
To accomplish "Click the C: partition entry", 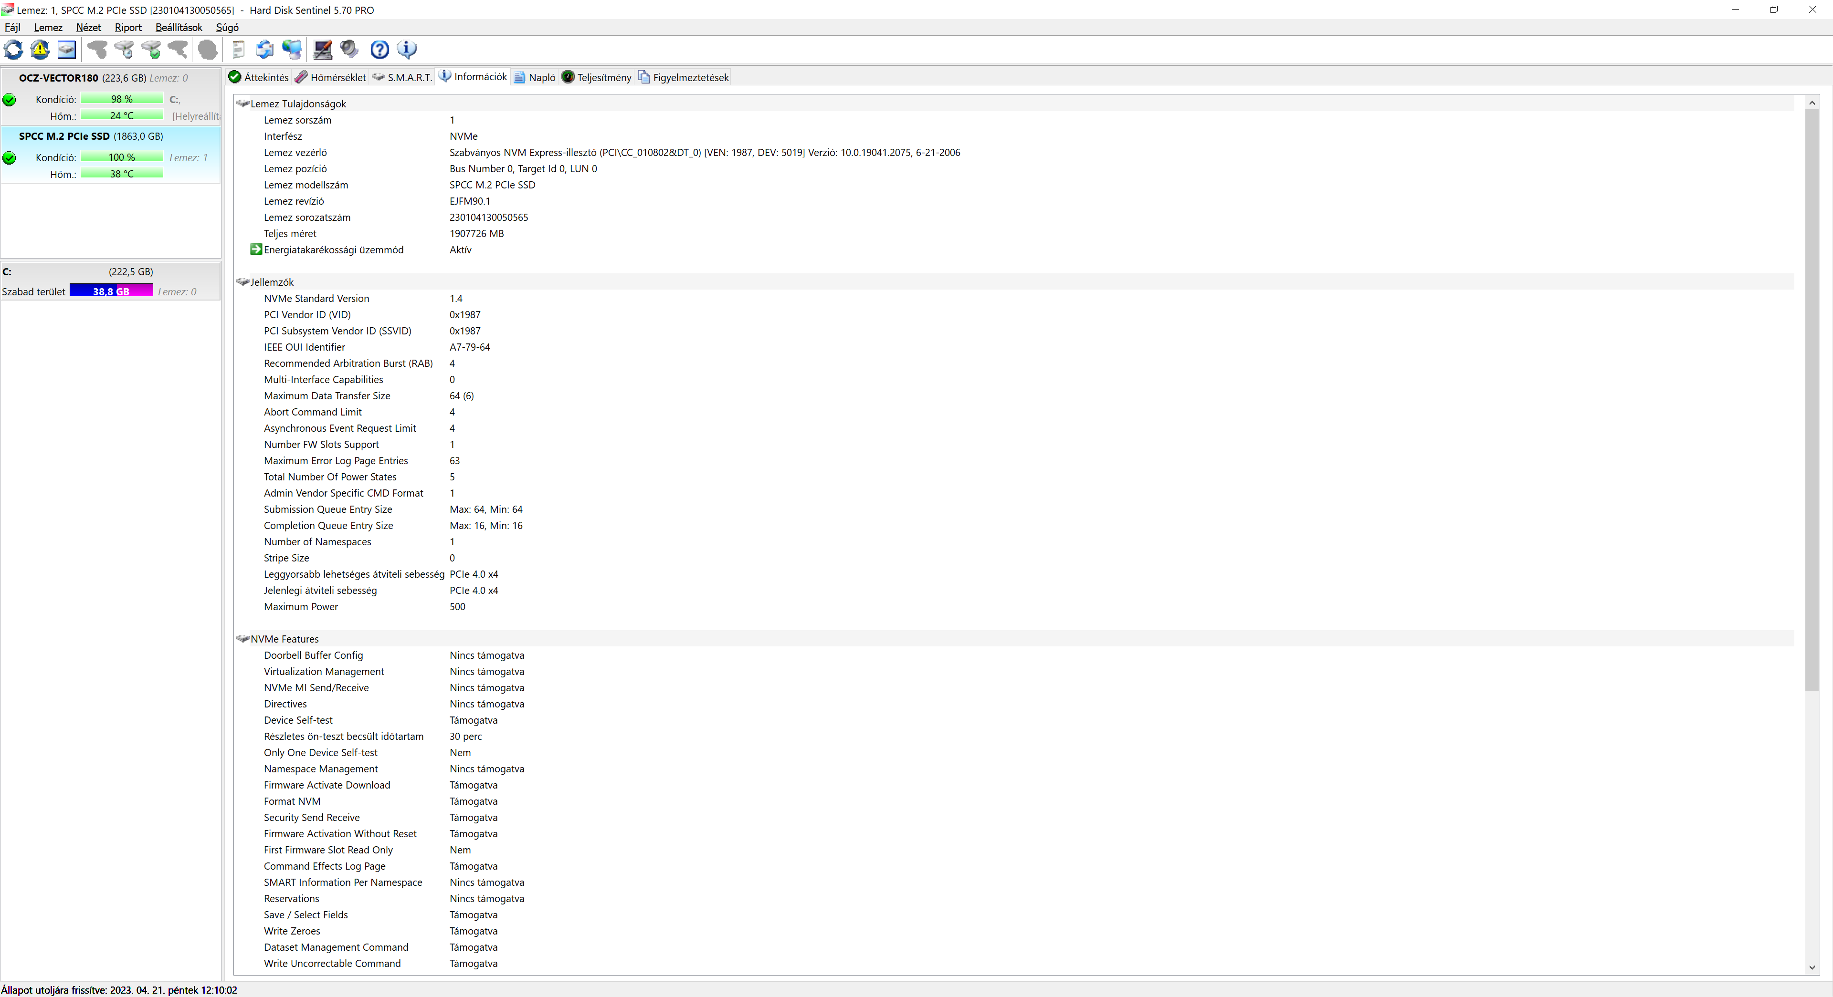I will [x=110, y=281].
